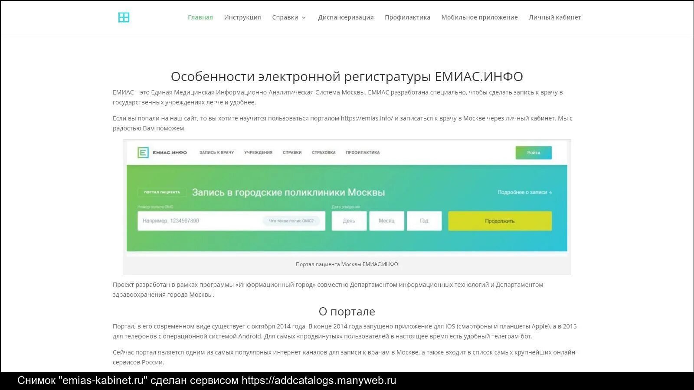Viewport: 694px width, 390px height.
Task: Open Личный кабинет from the navigation
Action: coord(555,17)
